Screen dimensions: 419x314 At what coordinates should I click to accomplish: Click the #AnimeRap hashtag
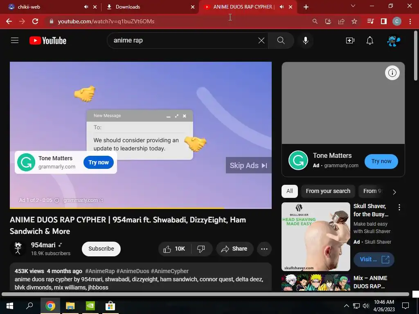click(100, 271)
